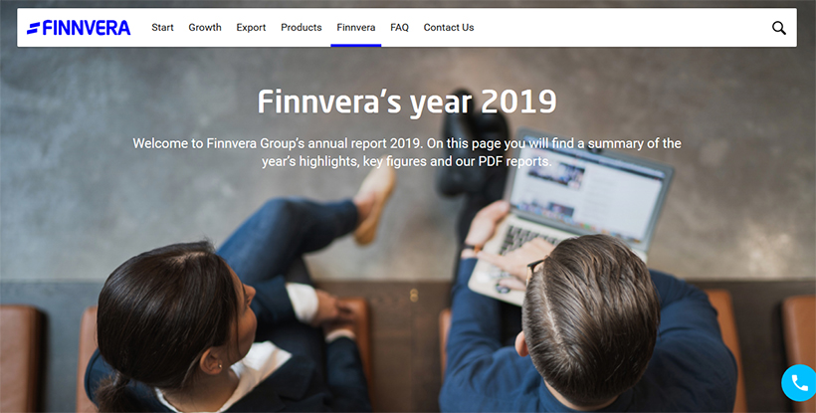
Task: Open the search magnifying glass icon
Action: pyautogui.click(x=778, y=28)
